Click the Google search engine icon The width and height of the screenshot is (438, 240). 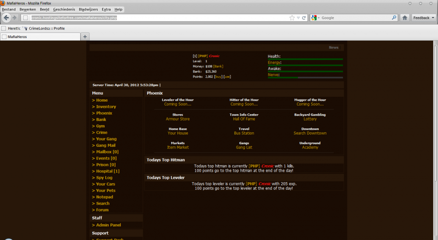click(x=314, y=18)
